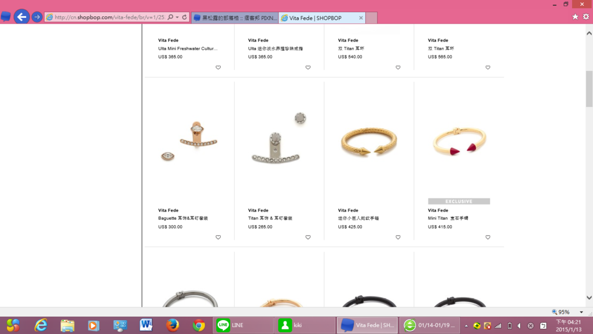Click the battery tray icon
The image size is (593, 334).
(x=510, y=325)
